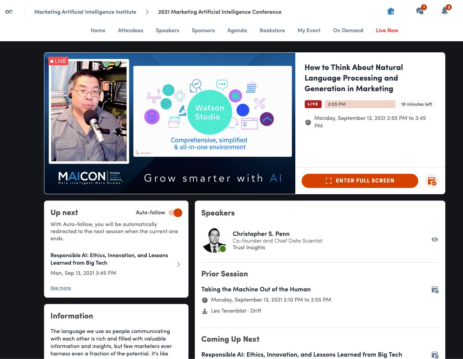This screenshot has width=463, height=359.
Task: Click the See more link
Action: (60, 288)
